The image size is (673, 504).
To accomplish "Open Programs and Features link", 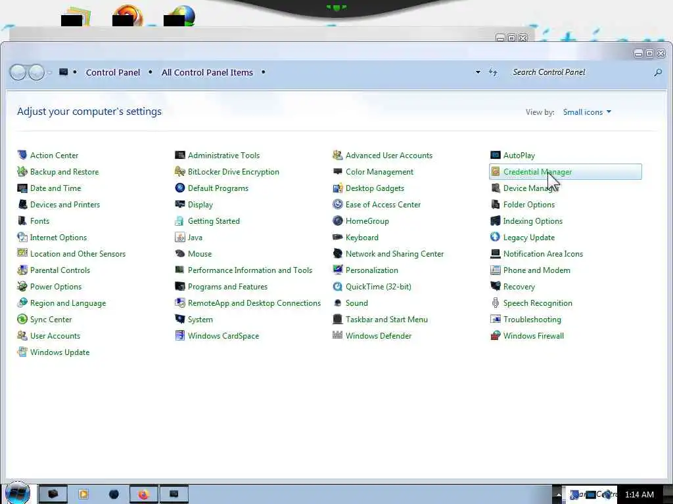I will pyautogui.click(x=227, y=286).
